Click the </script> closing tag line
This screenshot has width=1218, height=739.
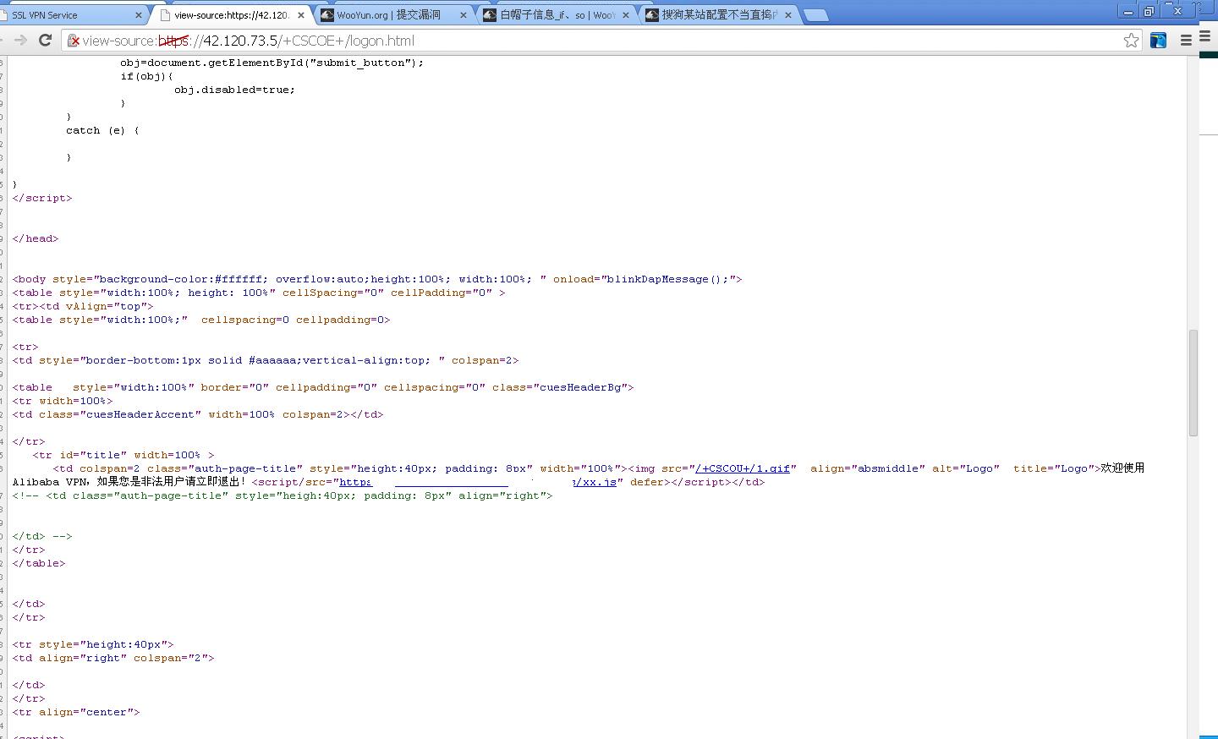click(x=42, y=198)
